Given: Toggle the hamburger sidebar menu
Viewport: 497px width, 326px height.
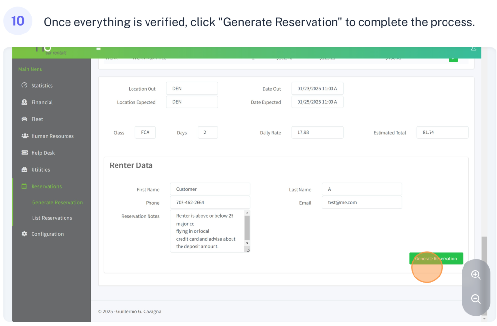Looking at the screenshot, I should [x=99, y=49].
